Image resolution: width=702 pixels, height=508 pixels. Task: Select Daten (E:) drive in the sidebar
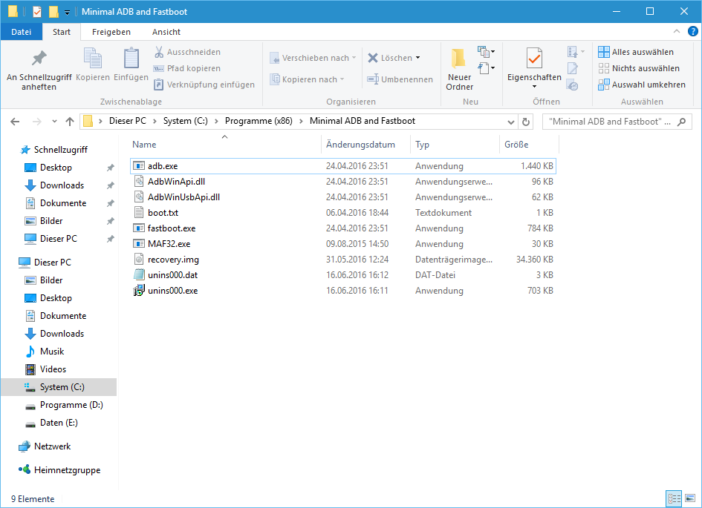click(59, 423)
